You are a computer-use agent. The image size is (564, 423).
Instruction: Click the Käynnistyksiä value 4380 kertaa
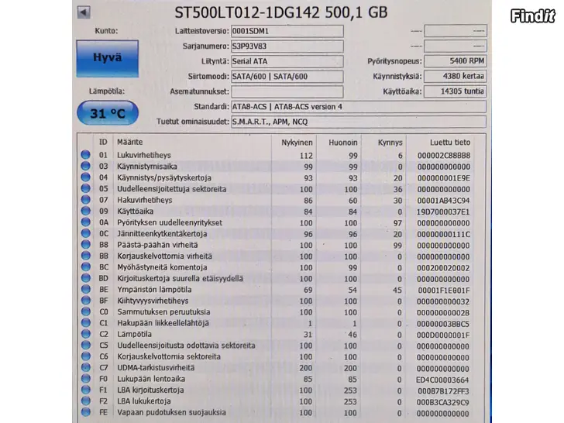[x=456, y=76]
